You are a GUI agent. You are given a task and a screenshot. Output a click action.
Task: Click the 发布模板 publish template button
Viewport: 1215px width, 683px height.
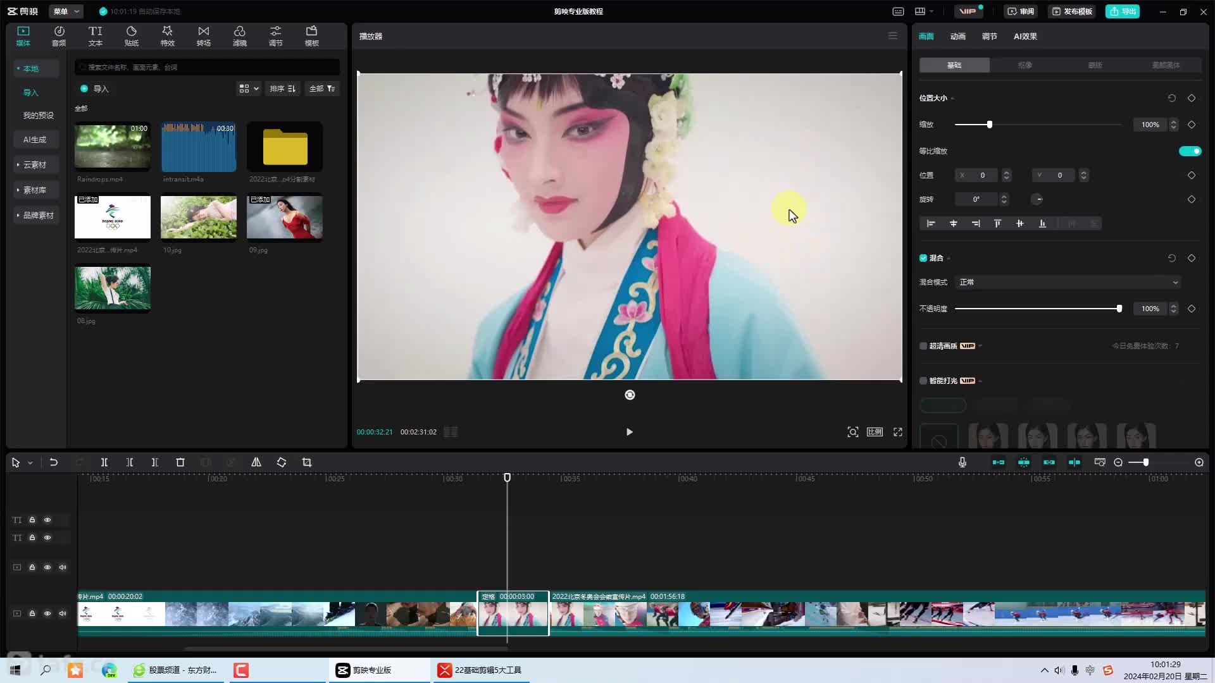[x=1072, y=11]
